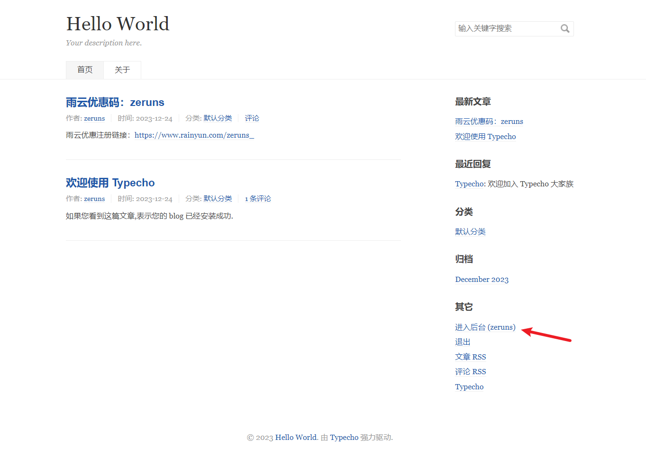Click the 退出 logout link
The width and height of the screenshot is (646, 456).
pyautogui.click(x=463, y=342)
